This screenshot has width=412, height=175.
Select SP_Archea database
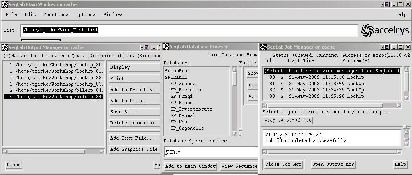pos(183,84)
